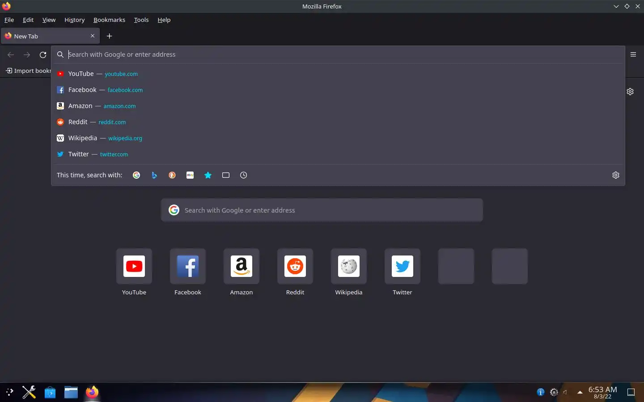The height and width of the screenshot is (402, 644).
Task: Open the View menu
Action: (x=49, y=20)
